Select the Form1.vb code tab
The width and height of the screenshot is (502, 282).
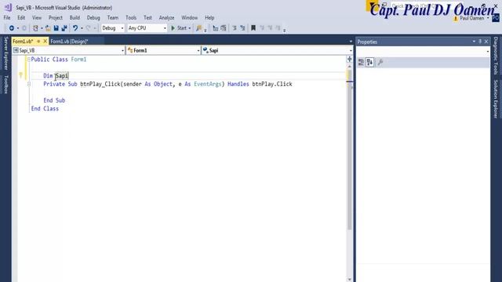pyautogui.click(x=23, y=42)
